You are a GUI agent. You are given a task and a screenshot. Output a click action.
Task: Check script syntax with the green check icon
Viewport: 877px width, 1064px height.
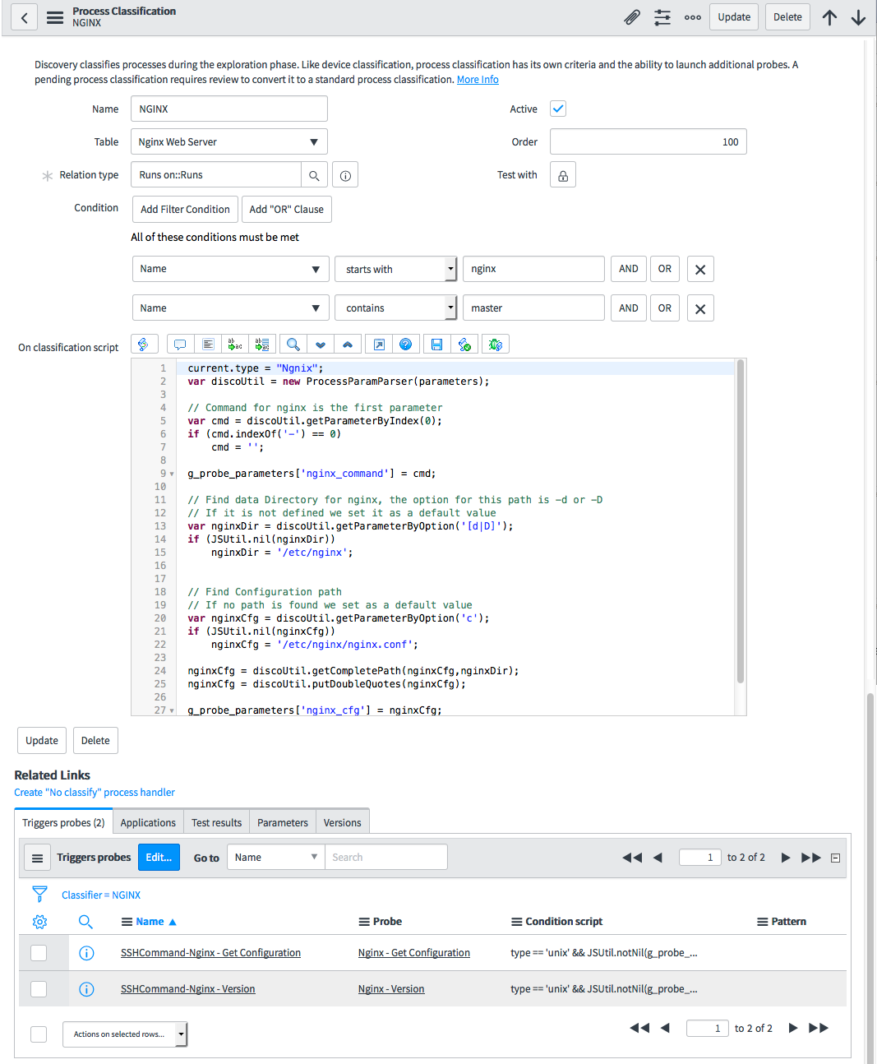[464, 345]
